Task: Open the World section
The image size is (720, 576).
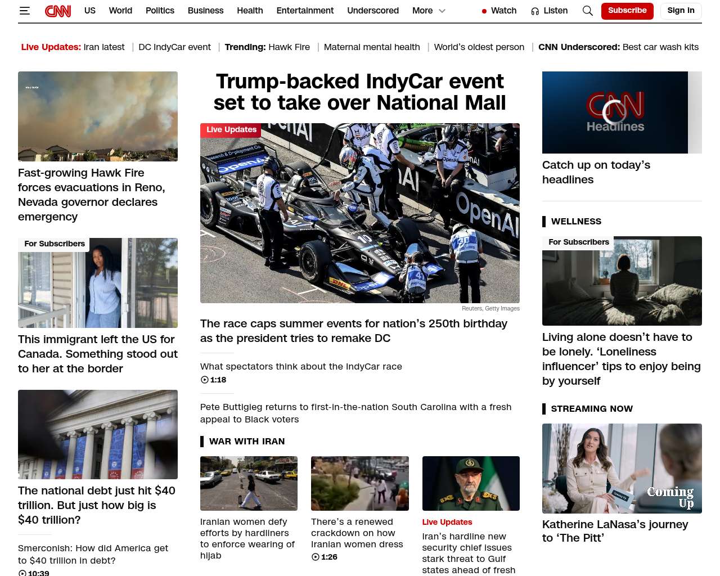Action: coord(120,11)
